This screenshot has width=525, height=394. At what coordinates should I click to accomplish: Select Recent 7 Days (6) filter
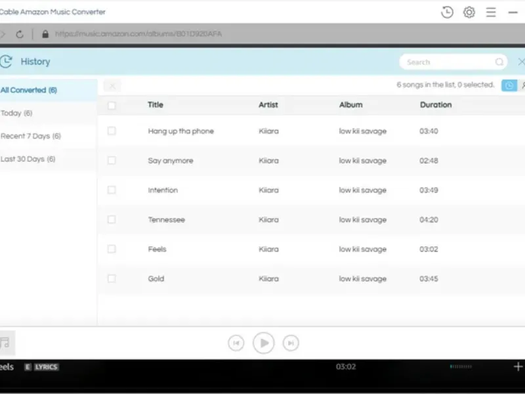(x=48, y=136)
